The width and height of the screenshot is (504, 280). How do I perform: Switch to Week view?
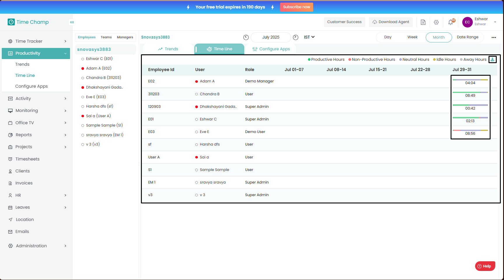click(x=412, y=37)
